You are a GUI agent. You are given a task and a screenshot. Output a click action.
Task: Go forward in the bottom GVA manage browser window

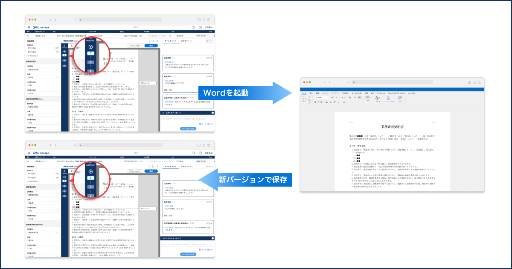click(x=55, y=145)
